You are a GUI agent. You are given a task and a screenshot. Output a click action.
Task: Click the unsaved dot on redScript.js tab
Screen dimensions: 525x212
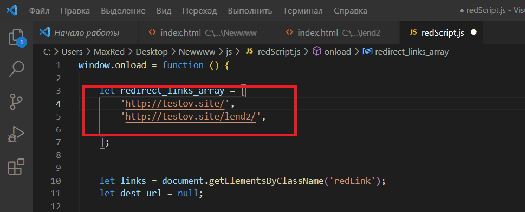point(474,32)
